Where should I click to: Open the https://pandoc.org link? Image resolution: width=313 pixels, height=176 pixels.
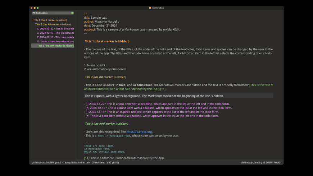[139, 131]
